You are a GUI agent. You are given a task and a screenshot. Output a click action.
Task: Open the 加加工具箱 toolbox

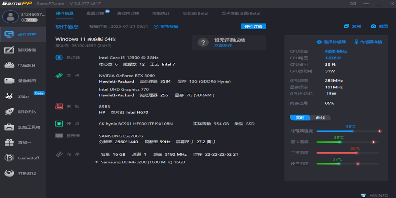(x=23, y=127)
